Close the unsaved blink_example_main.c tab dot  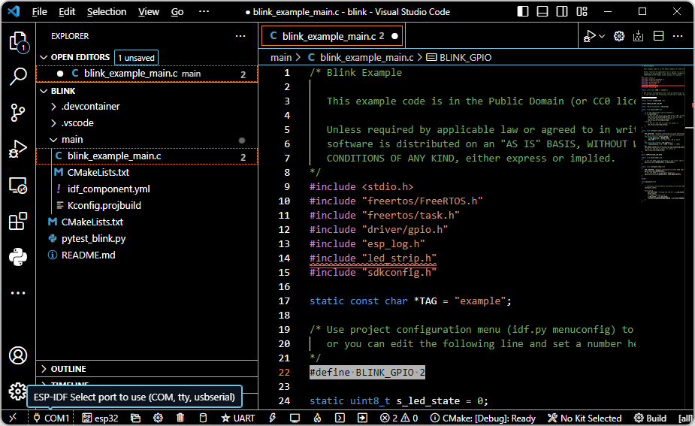394,36
